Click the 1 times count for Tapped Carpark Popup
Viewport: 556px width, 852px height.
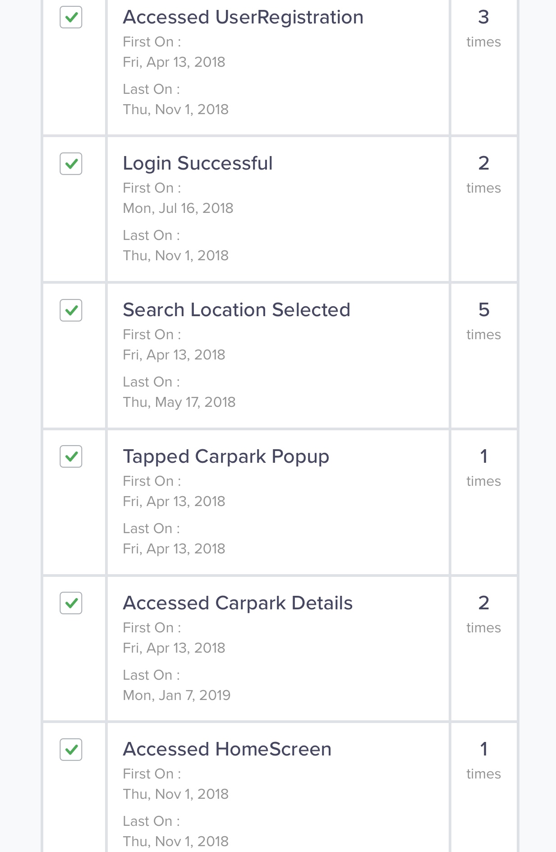[x=483, y=468]
